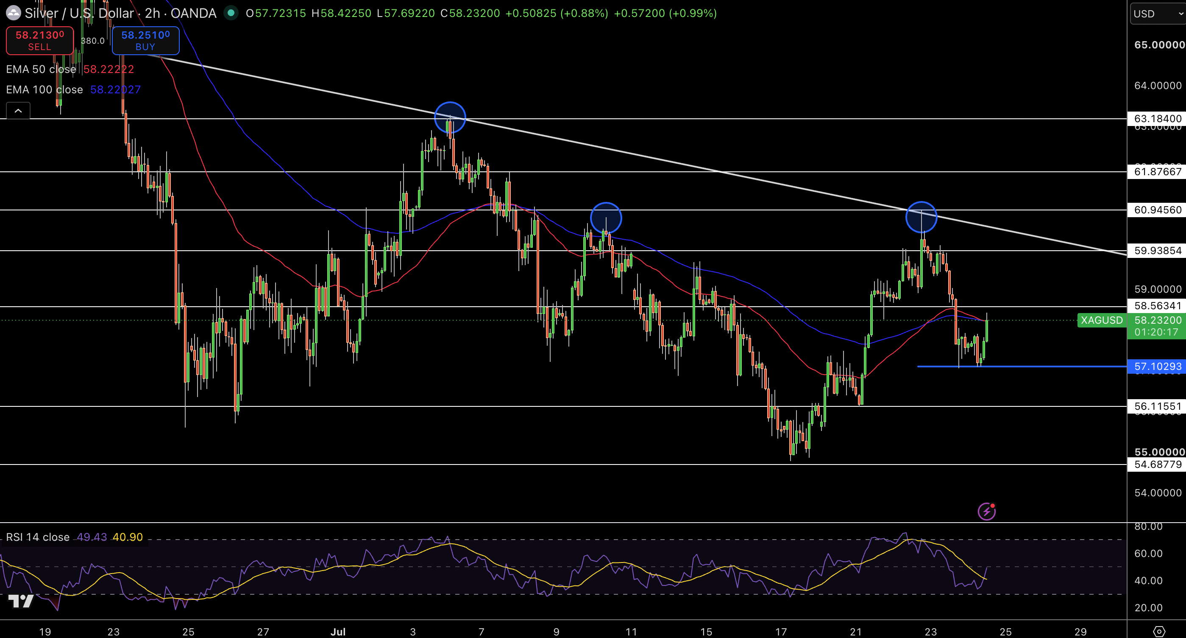This screenshot has width=1186, height=638.
Task: Open chart settings gear icon
Action: (x=1159, y=631)
